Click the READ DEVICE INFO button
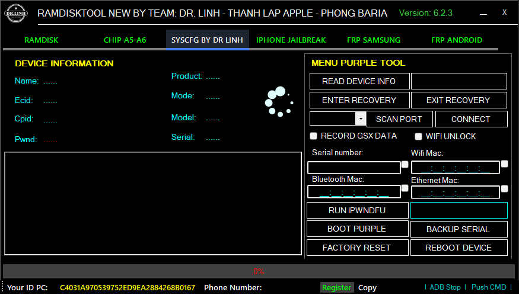This screenshot has width=519, height=295. click(x=359, y=81)
